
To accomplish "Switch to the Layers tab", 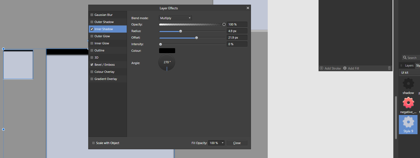I will tap(409, 65).
